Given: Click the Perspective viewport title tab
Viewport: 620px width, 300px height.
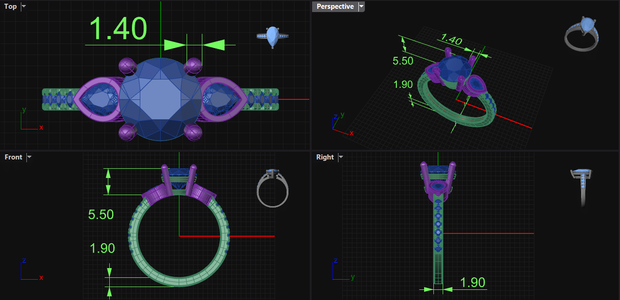Looking at the screenshot, I should [335, 6].
